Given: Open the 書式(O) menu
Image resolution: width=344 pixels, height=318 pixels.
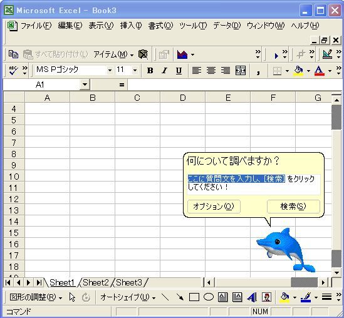Looking at the screenshot, I should (x=160, y=26).
